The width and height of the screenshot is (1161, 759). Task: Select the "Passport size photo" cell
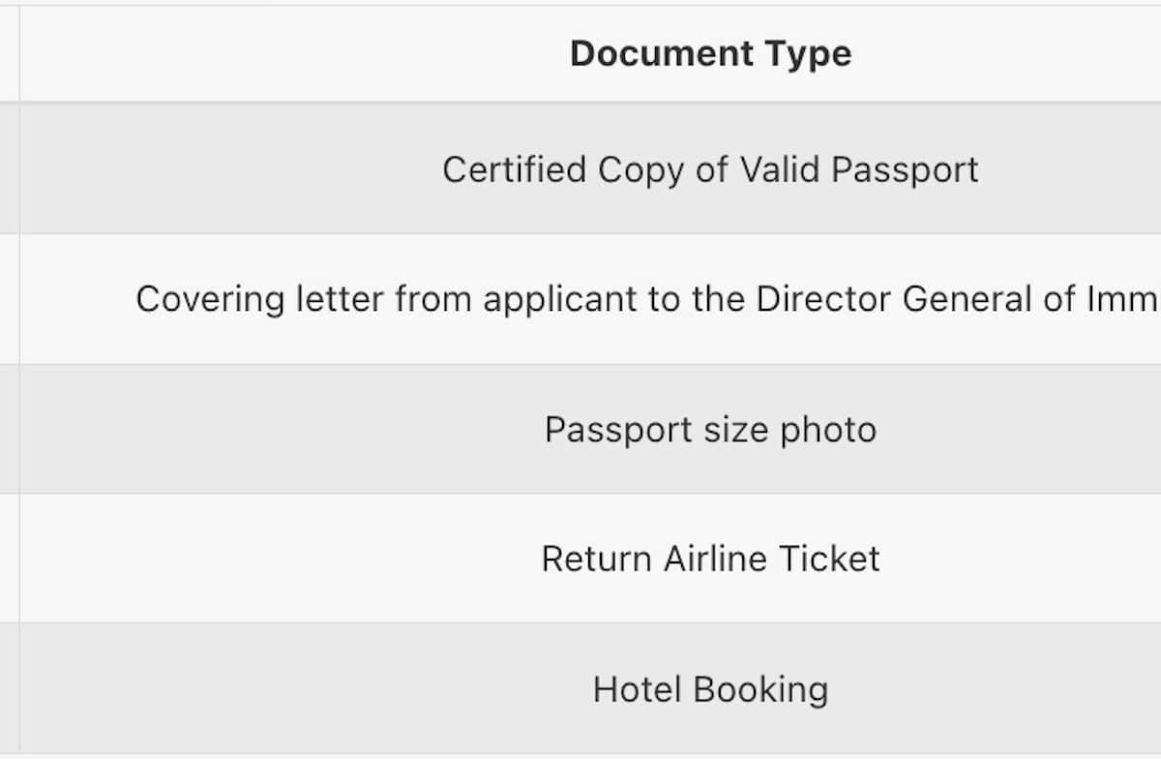click(710, 429)
